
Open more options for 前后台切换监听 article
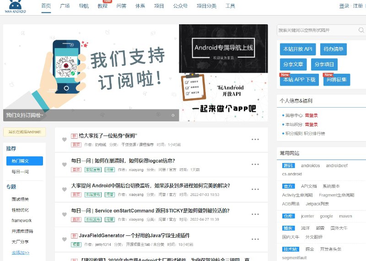(x=255, y=189)
